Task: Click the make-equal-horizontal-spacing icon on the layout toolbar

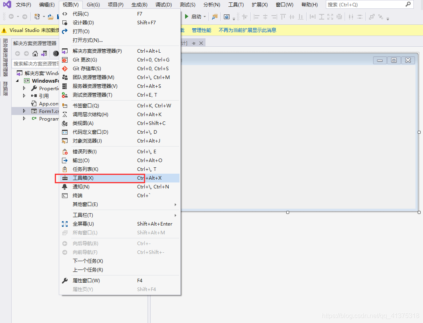Action: tap(313, 17)
